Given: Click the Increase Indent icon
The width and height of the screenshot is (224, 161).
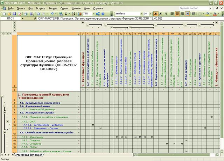Looking at the screenshot, I should [x=194, y=14].
